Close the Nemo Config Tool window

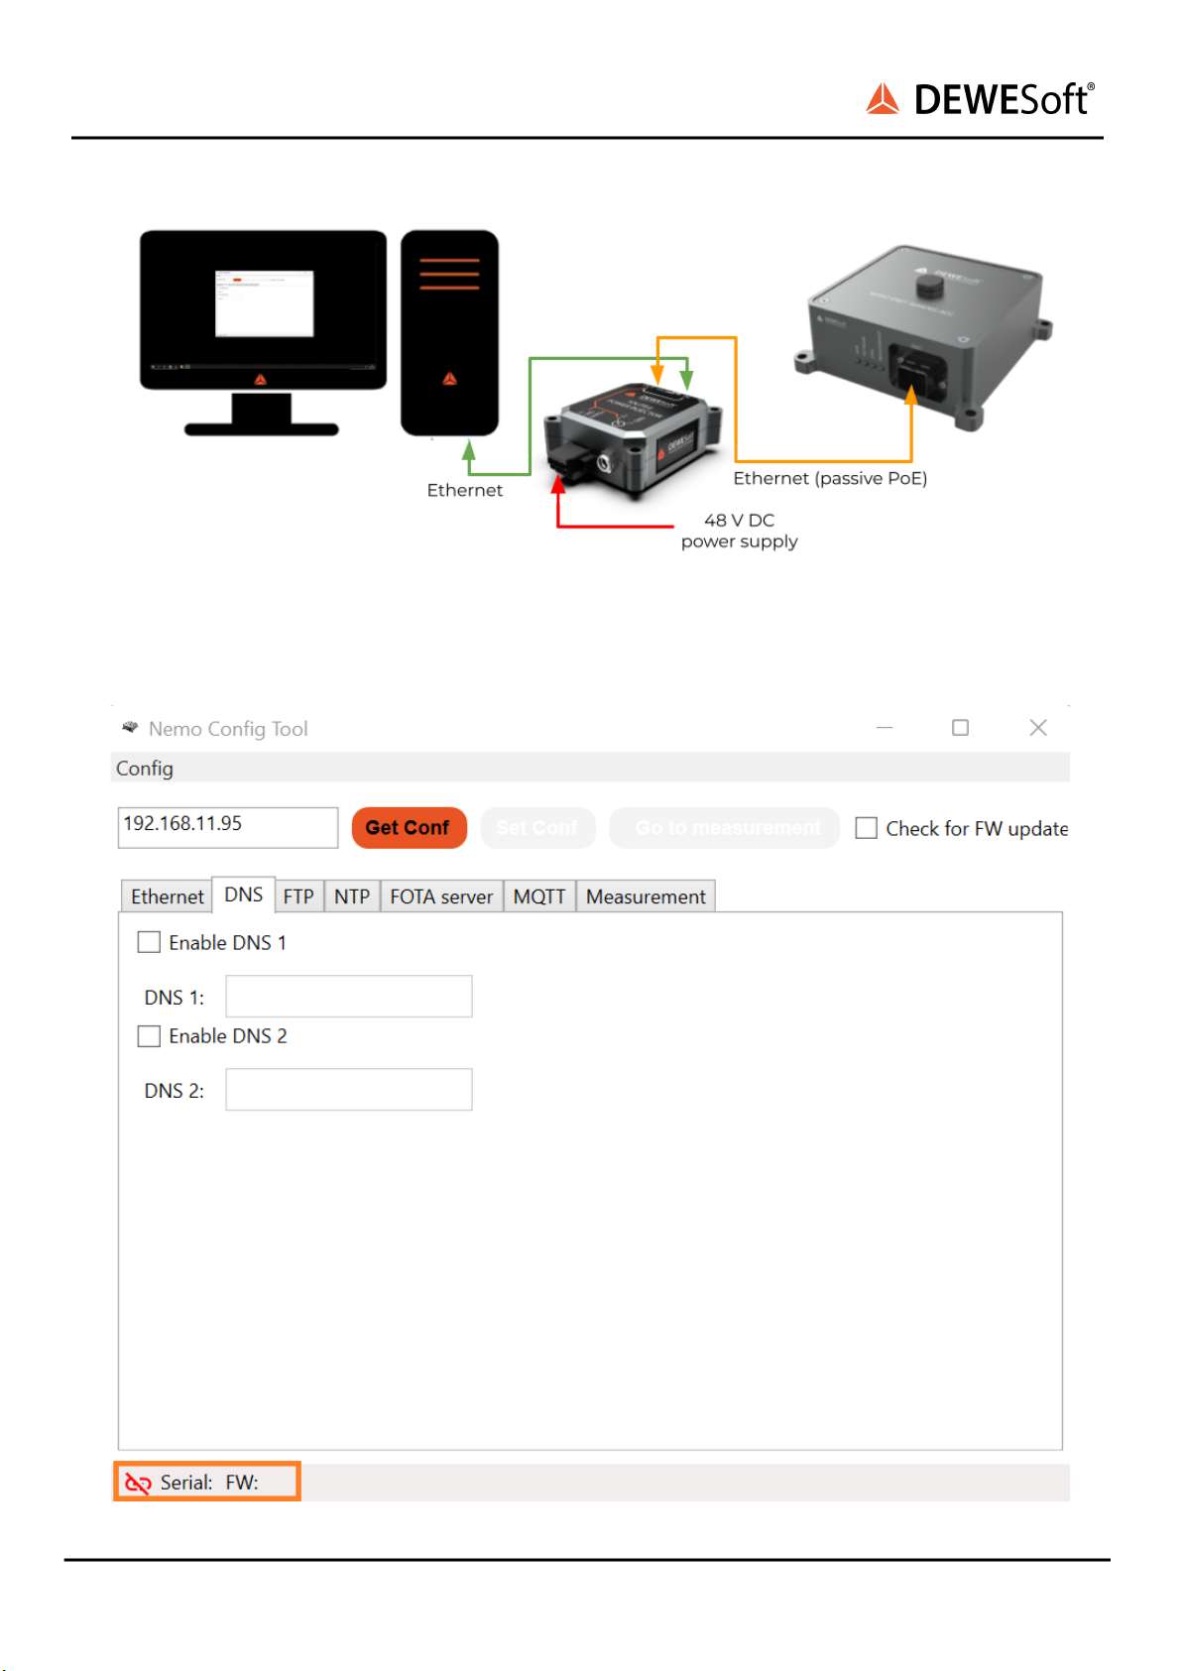(1038, 728)
